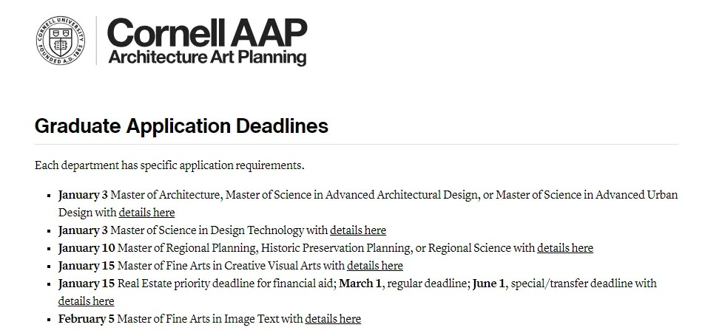Click January 3 date beside Master of Architecture
Image resolution: width=705 pixels, height=333 pixels.
[x=84, y=195]
